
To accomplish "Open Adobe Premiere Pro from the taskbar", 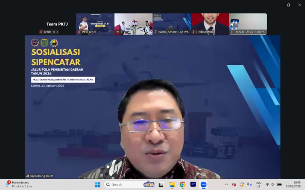I will [193, 184].
